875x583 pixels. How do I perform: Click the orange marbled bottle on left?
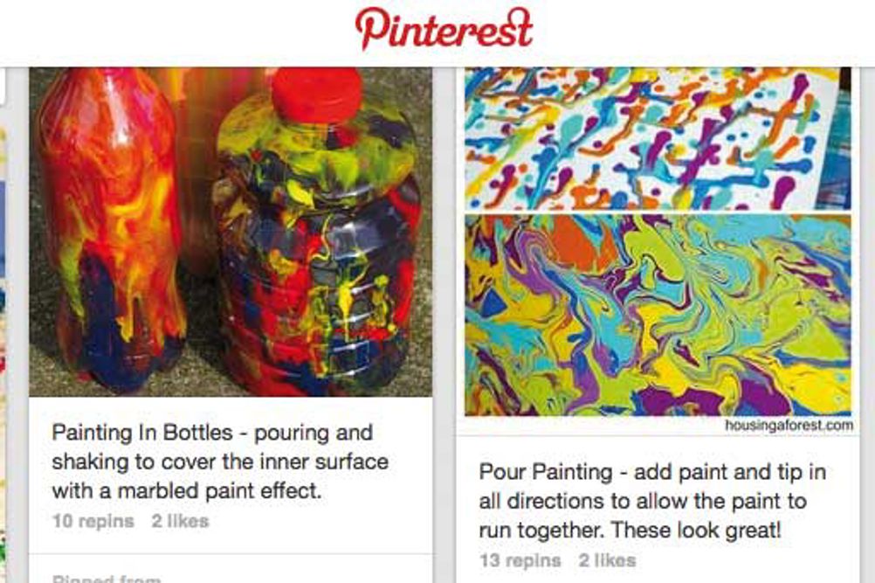[x=112, y=229]
